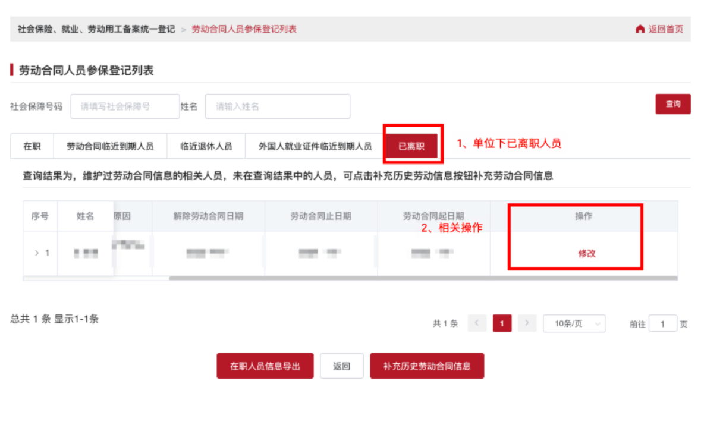Image resolution: width=701 pixels, height=428 pixels.
Task: Open the 临近退休人员 tab
Action: click(x=206, y=146)
